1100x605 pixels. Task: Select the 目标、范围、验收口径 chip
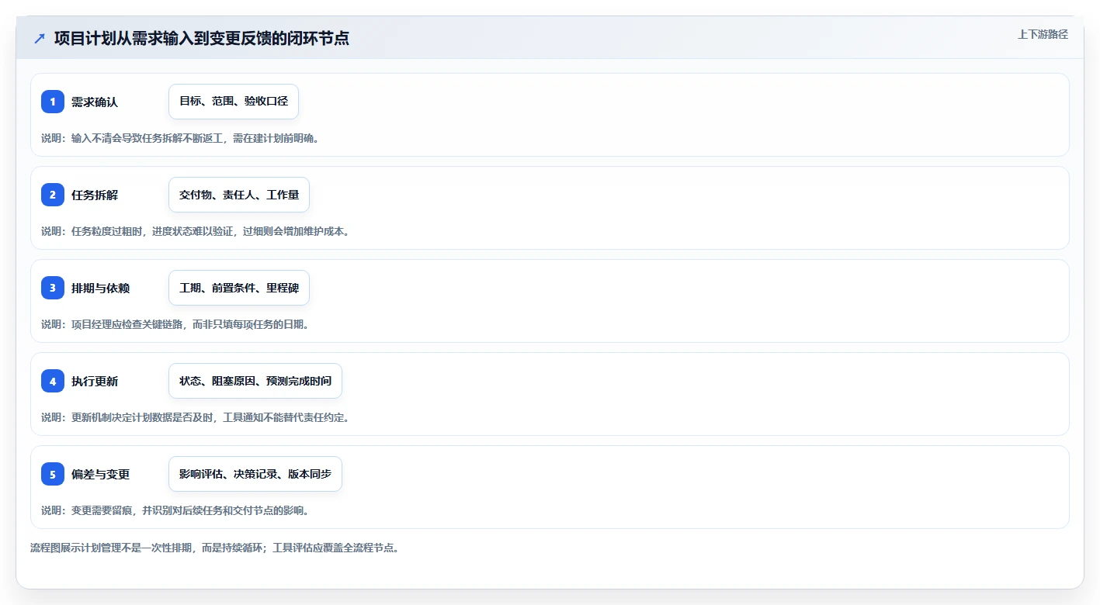click(234, 102)
